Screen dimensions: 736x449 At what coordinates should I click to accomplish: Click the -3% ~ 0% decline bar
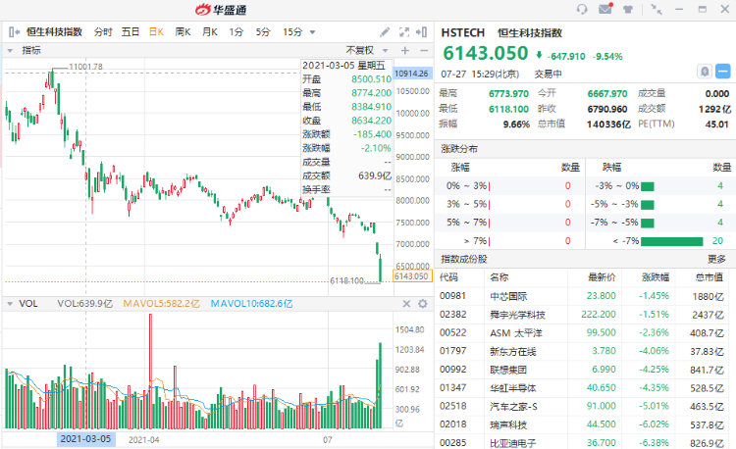click(x=648, y=186)
